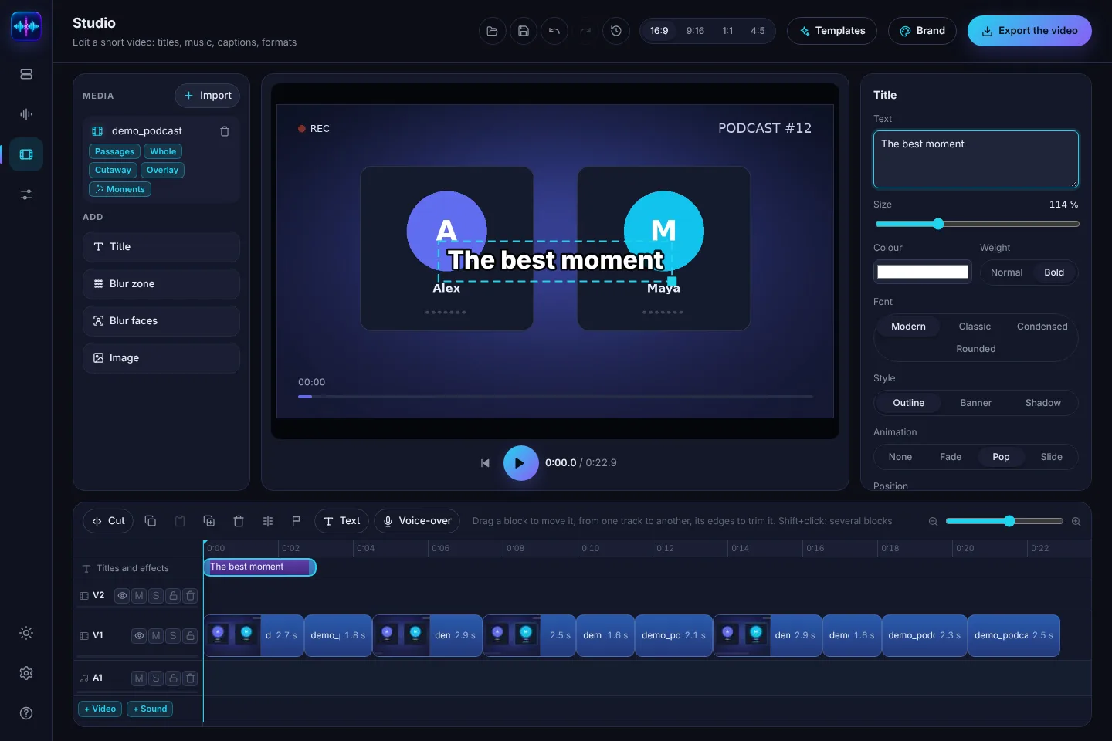Choose 16:9 aspect ratio
This screenshot has width=1112, height=741.
pos(659,31)
